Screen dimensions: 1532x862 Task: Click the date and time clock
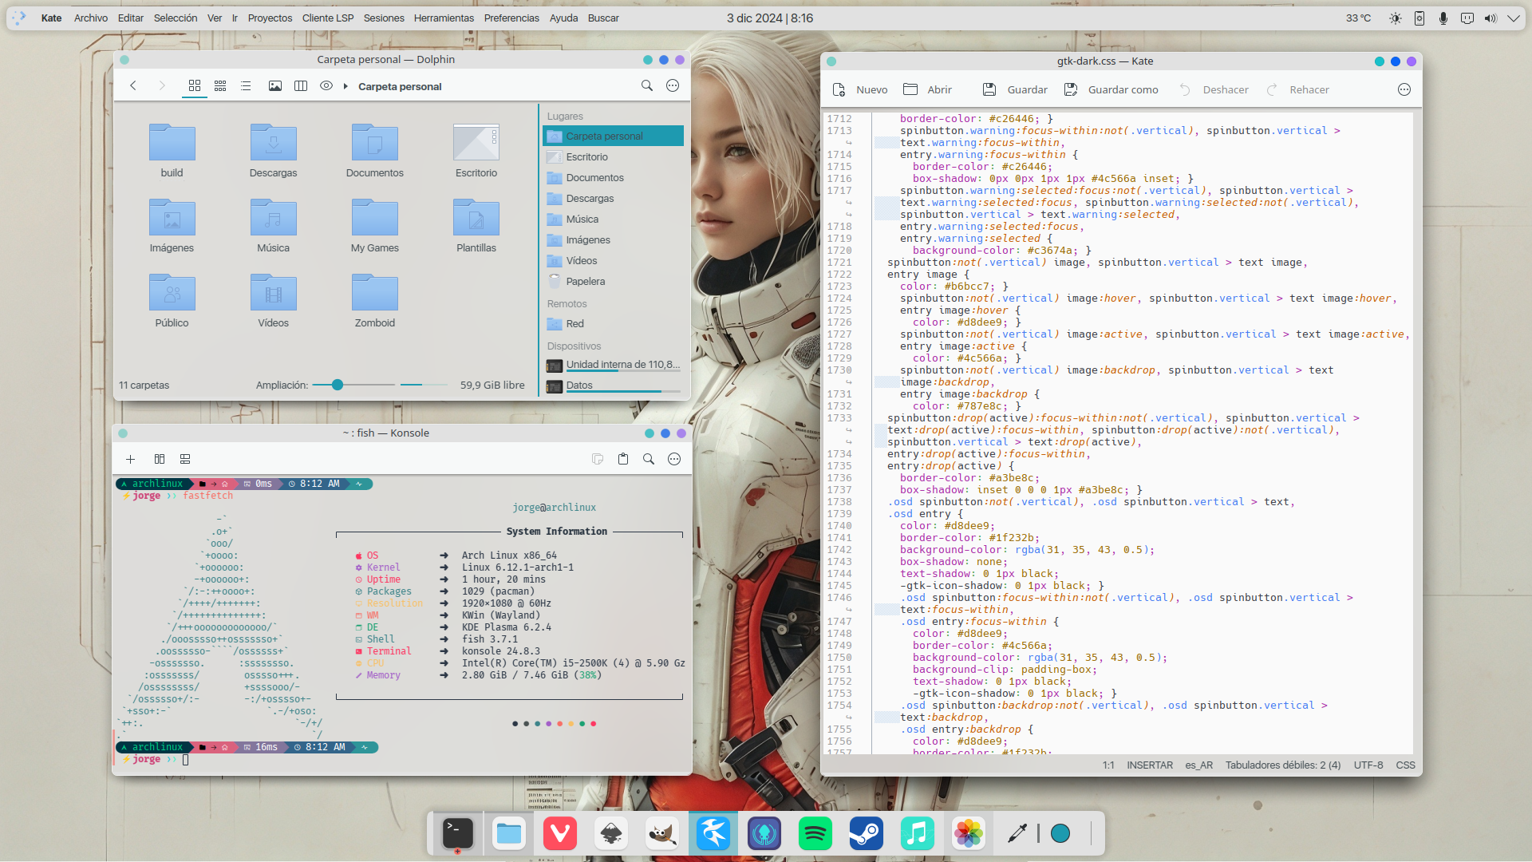770,18
